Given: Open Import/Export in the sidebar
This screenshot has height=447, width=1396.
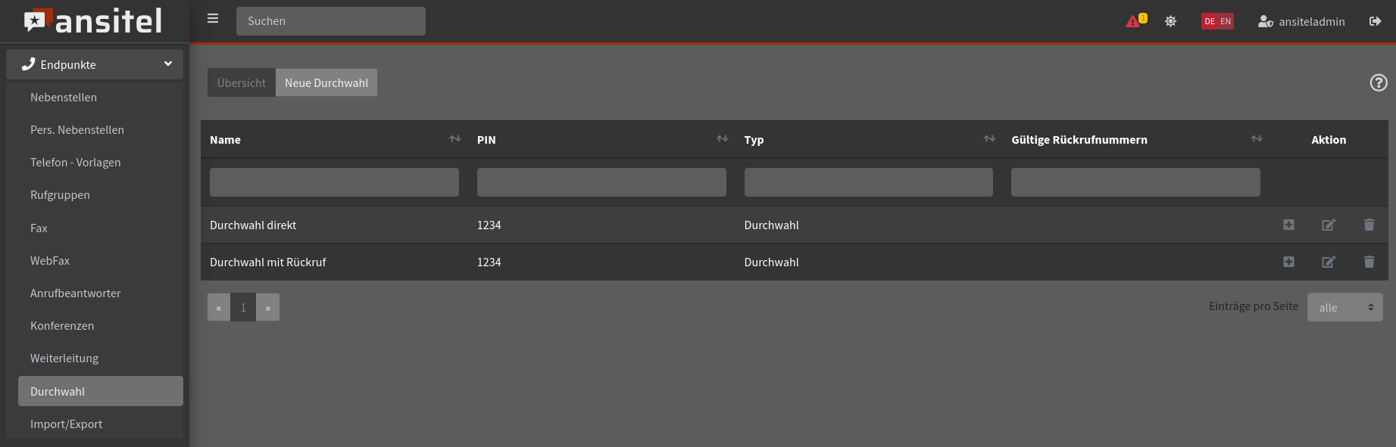Looking at the screenshot, I should pyautogui.click(x=66, y=424).
